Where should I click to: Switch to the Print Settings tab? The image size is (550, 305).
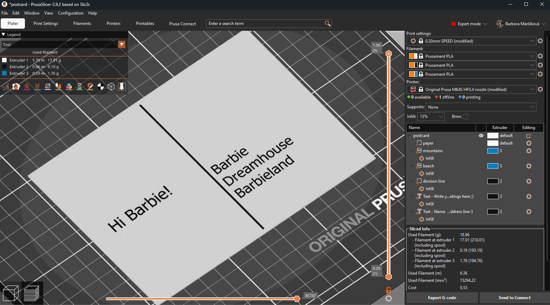pos(46,24)
